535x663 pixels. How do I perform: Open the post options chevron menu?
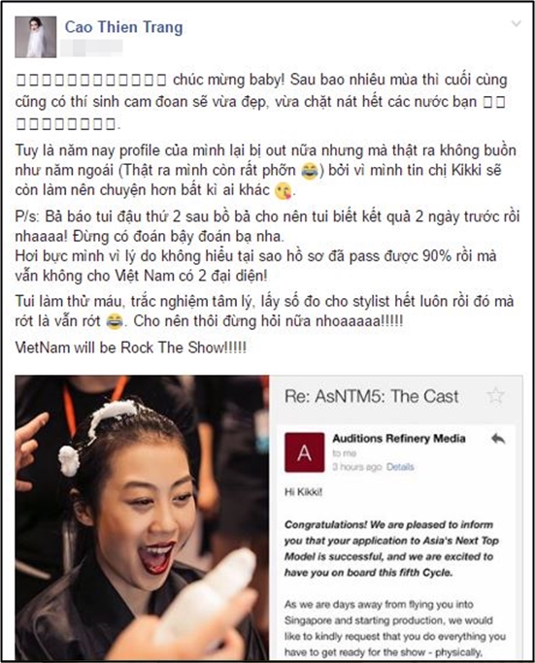pos(516,23)
